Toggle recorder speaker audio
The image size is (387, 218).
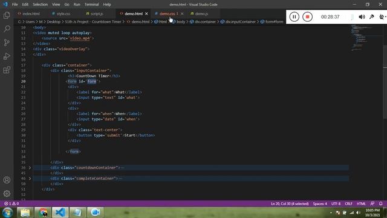click(362, 17)
